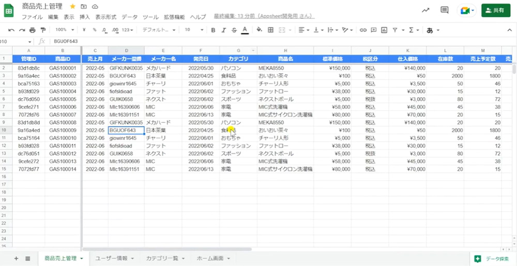Open the horizontal align dropdown
The image size is (517, 266).
[303, 30]
